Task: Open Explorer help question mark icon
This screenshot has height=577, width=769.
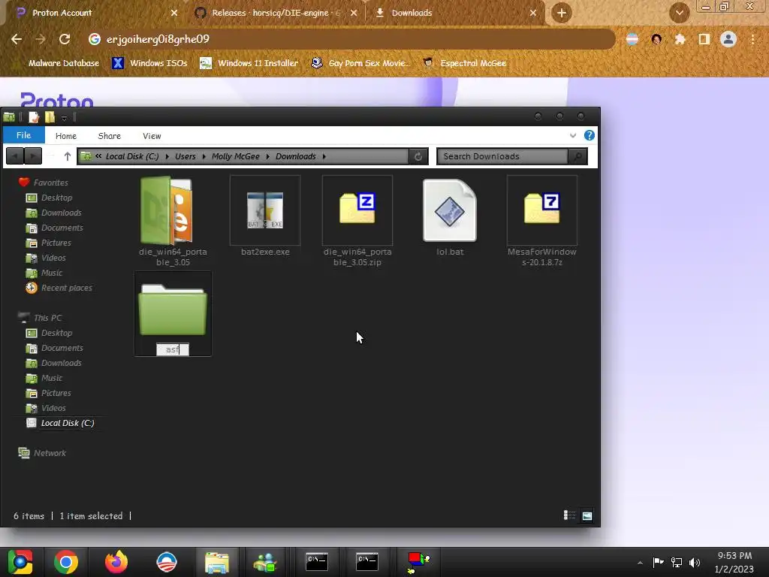Action: tap(589, 135)
